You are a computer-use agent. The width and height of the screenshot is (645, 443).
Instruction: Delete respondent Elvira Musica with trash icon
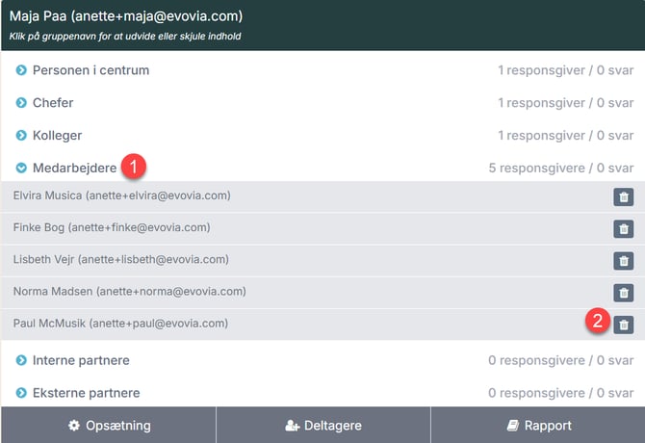(623, 196)
